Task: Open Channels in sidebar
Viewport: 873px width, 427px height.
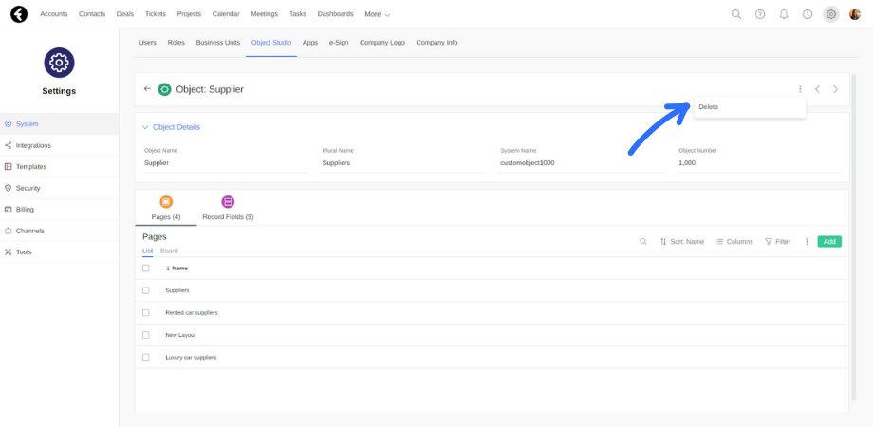Action: [59, 231]
